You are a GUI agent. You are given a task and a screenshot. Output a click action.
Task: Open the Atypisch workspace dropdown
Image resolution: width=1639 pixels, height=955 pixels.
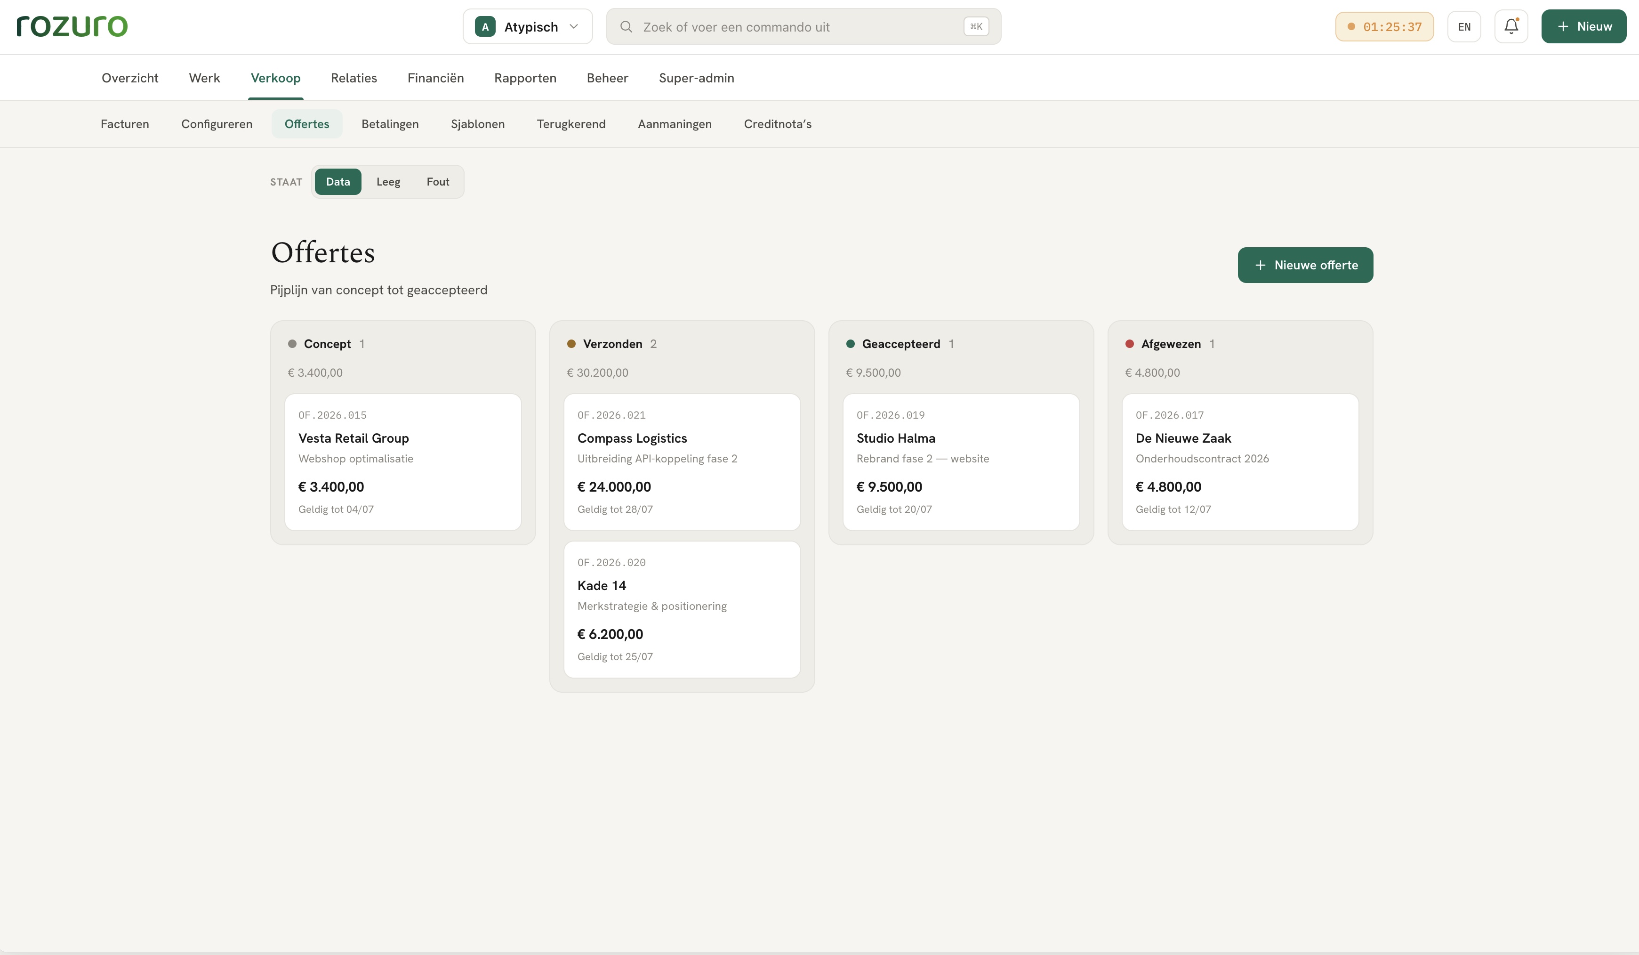pyautogui.click(x=528, y=27)
